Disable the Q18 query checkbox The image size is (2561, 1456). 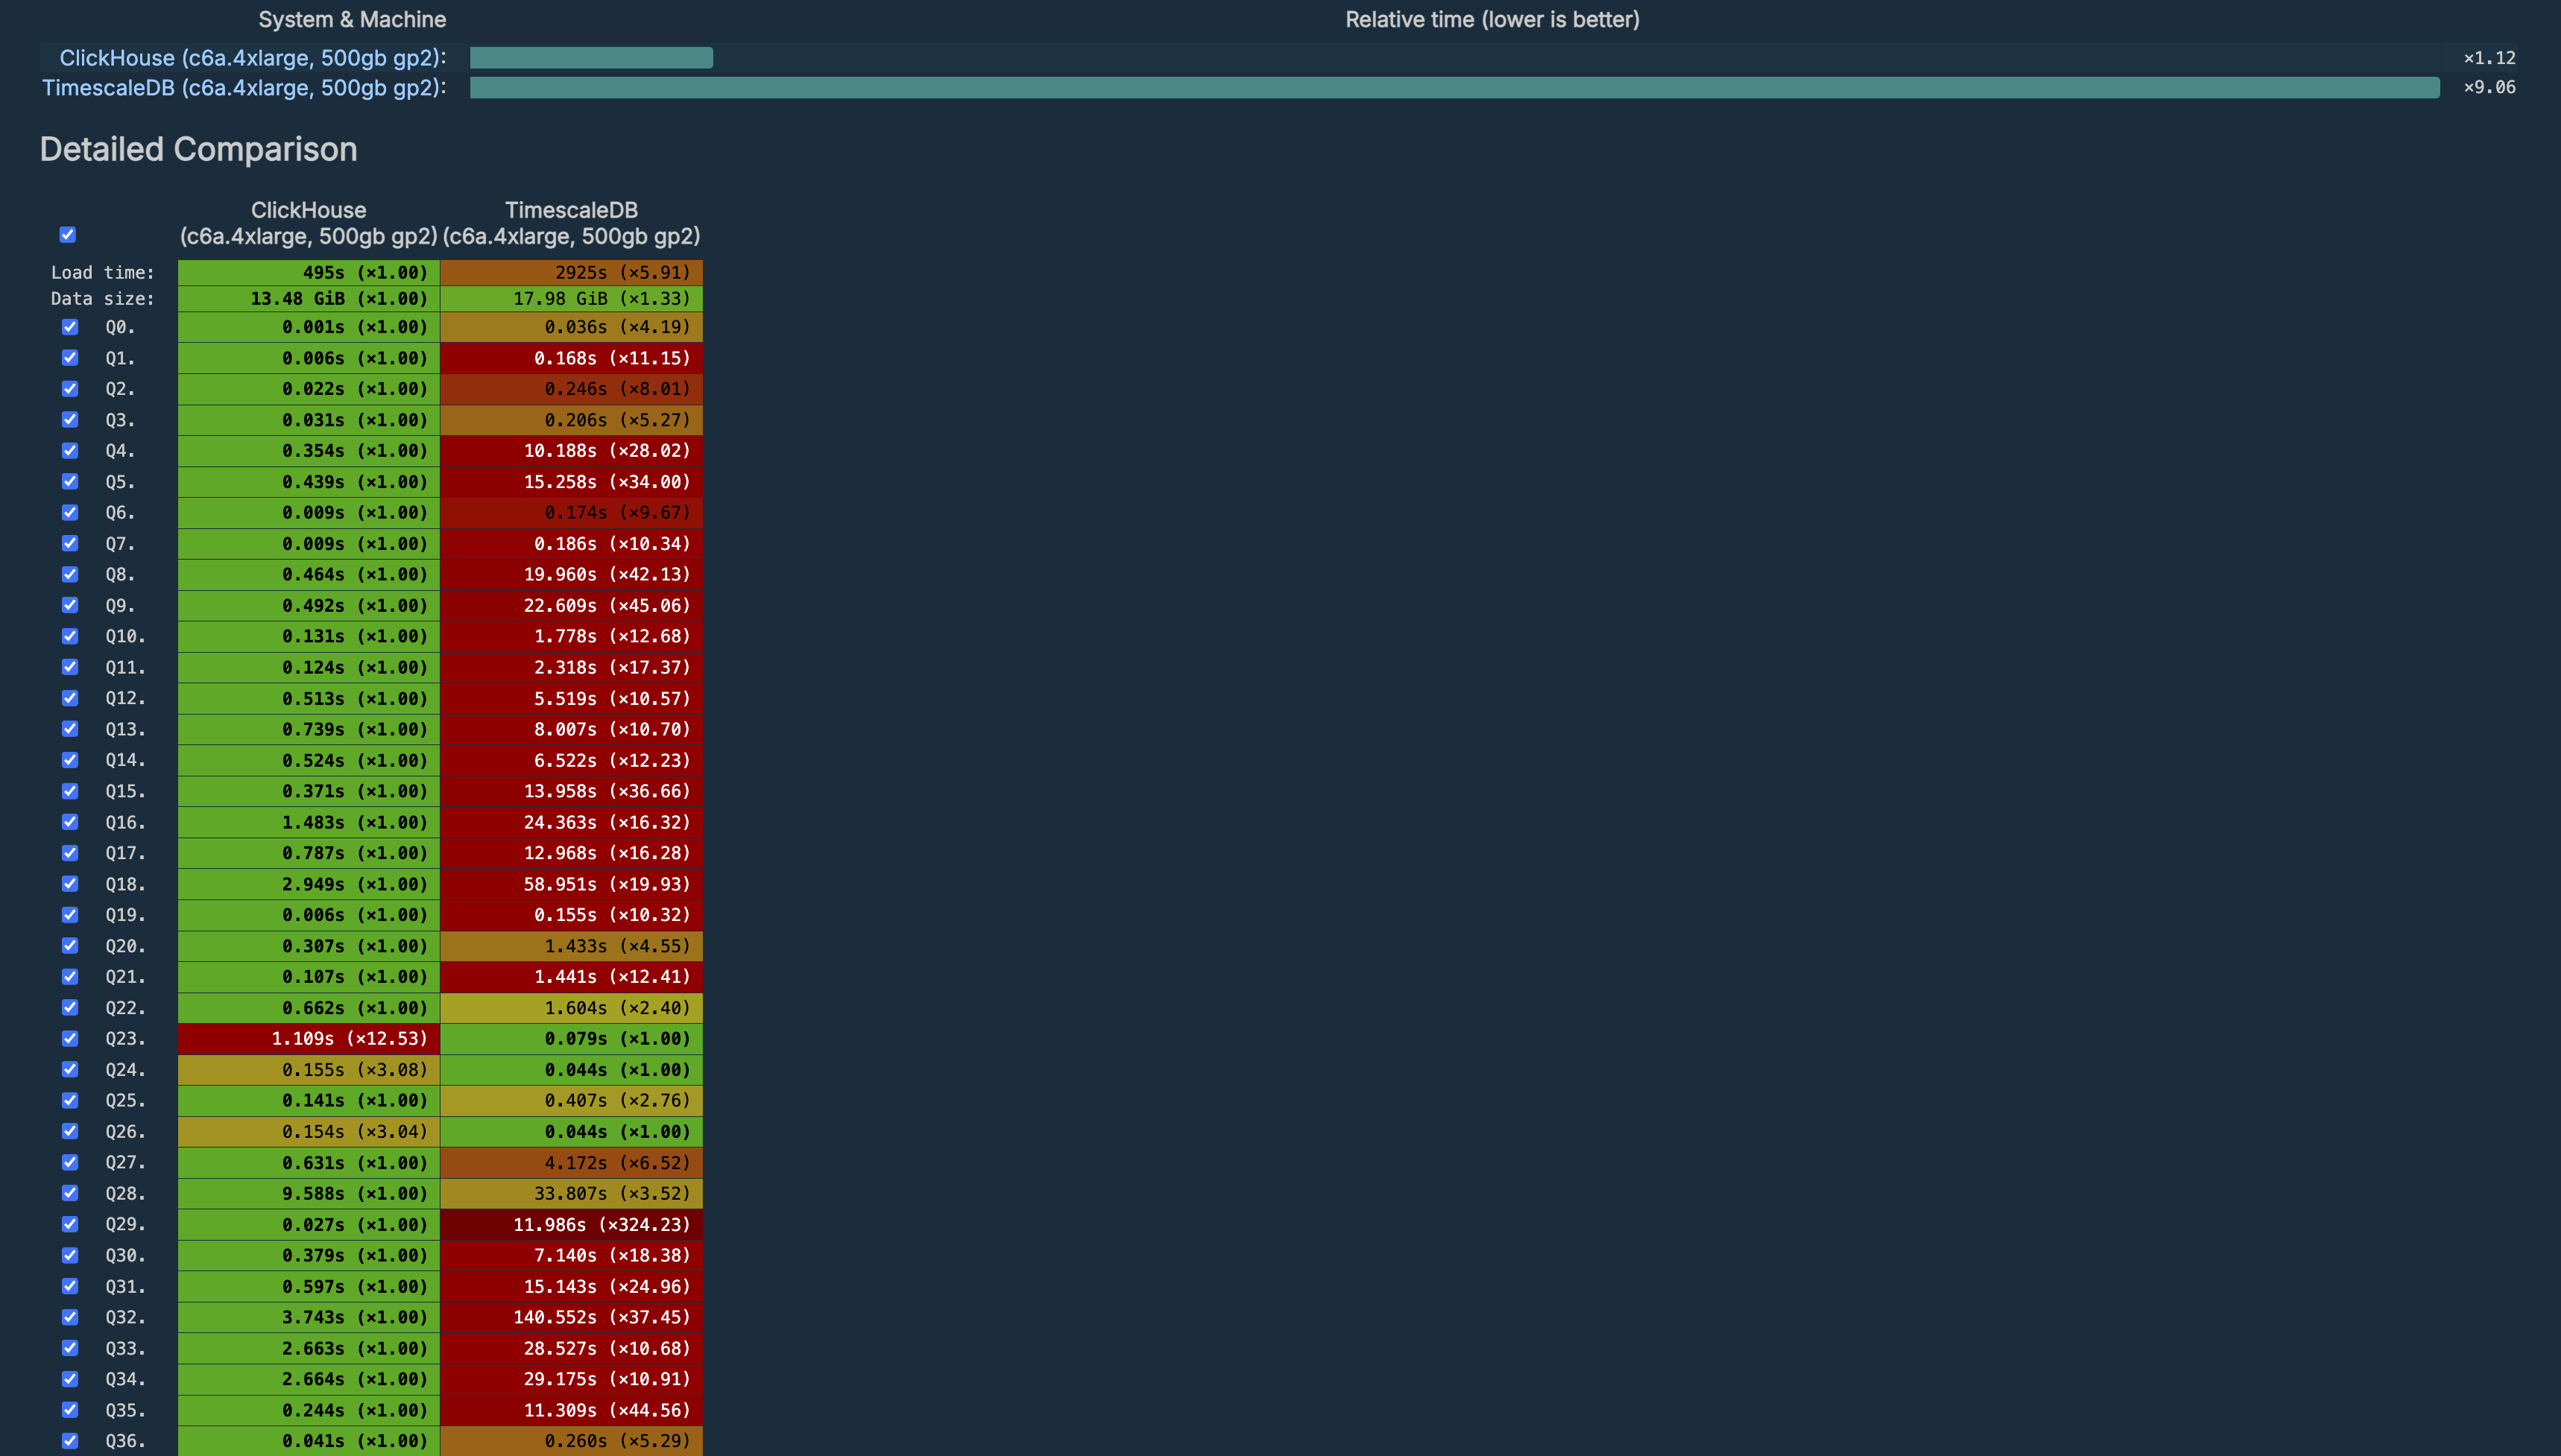click(70, 884)
